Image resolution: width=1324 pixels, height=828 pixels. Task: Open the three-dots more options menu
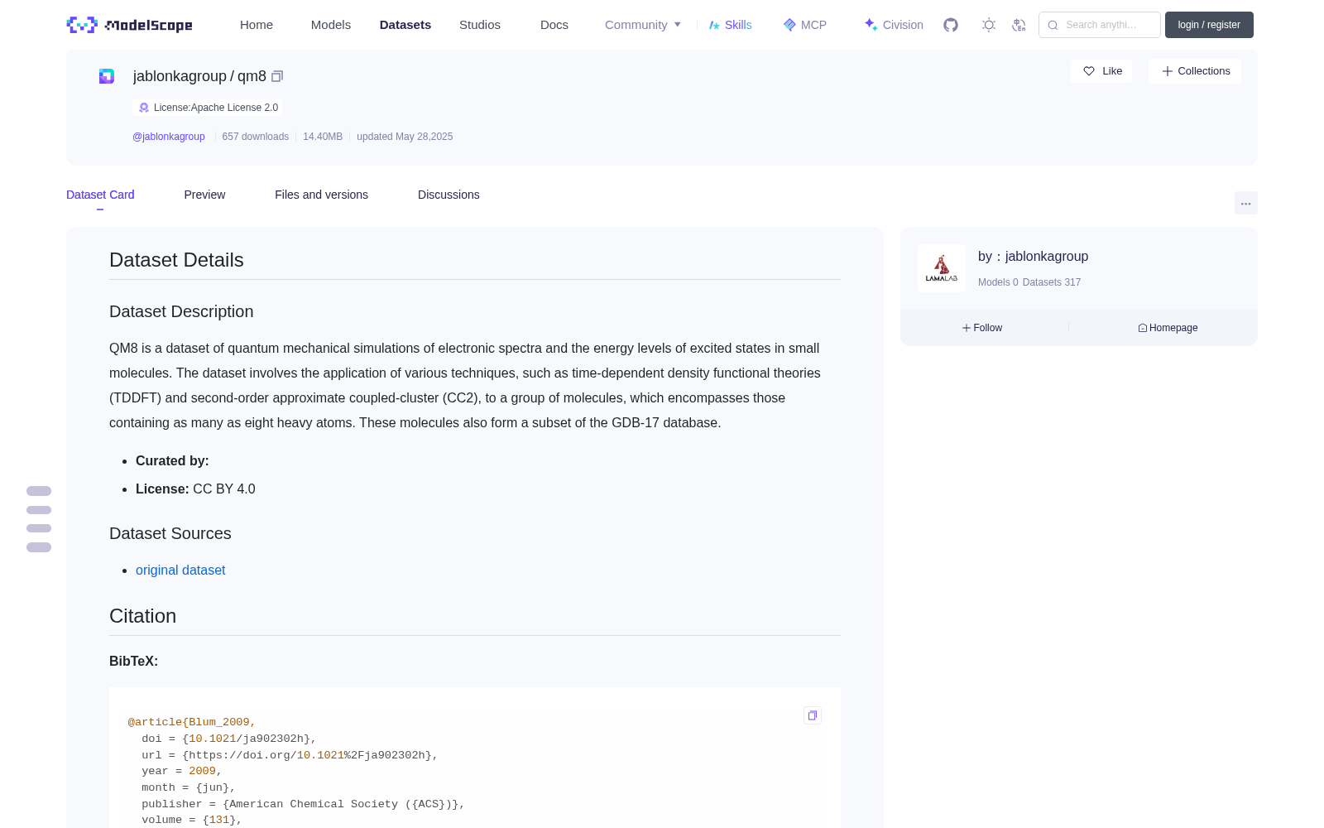(x=1246, y=203)
